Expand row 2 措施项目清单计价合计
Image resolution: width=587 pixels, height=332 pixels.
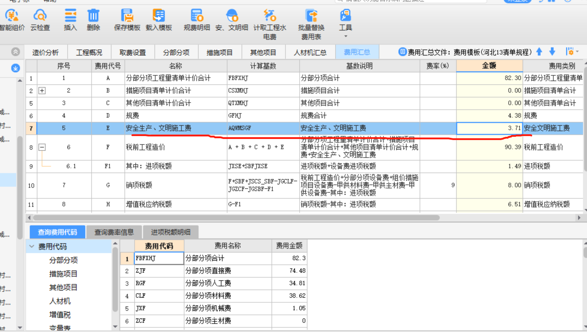[42, 91]
